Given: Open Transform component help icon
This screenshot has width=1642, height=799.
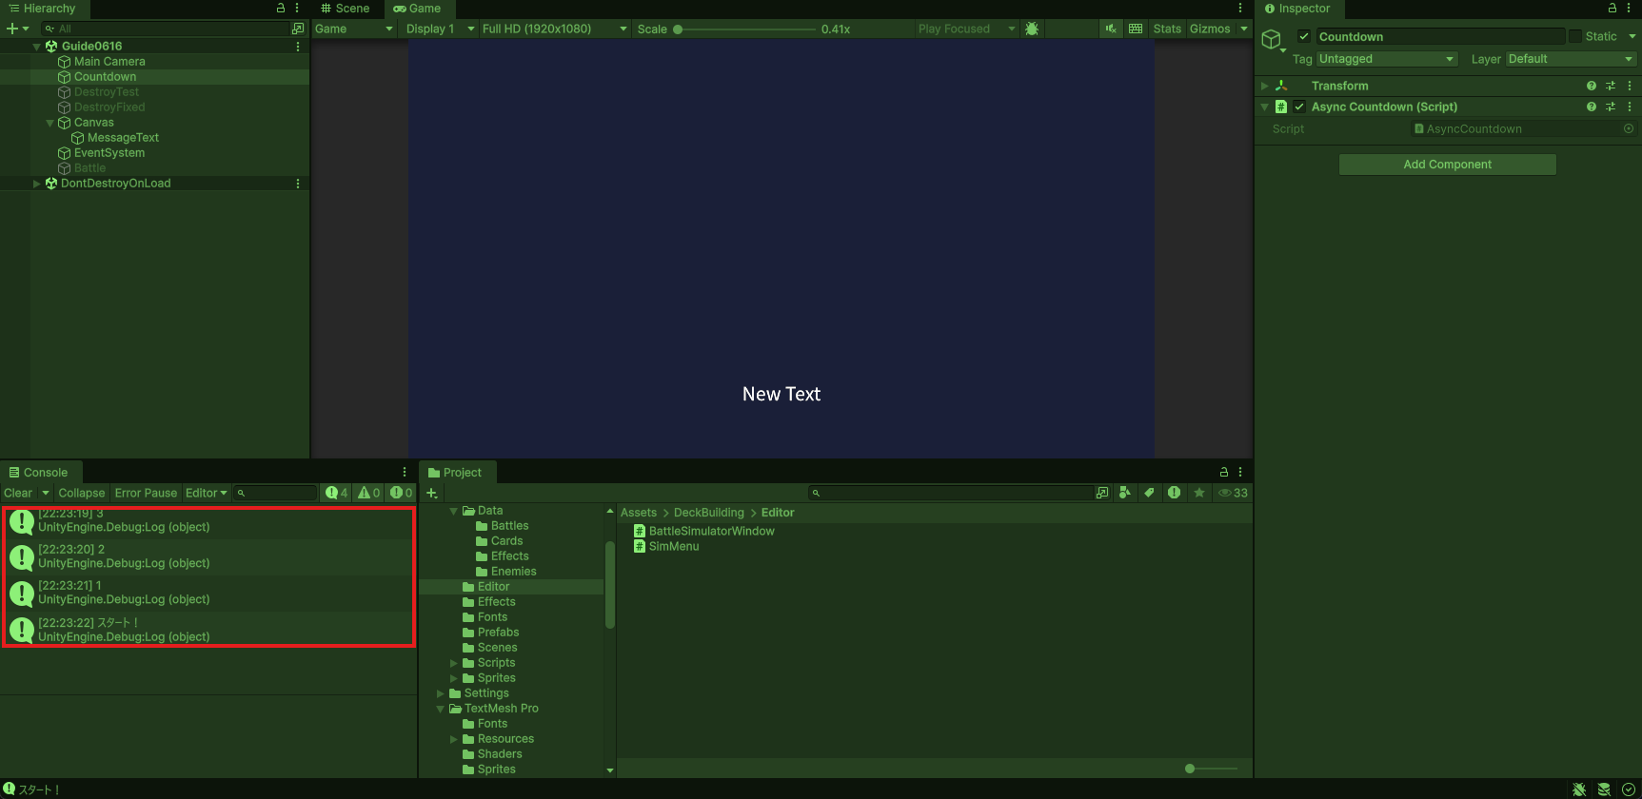Looking at the screenshot, I should click(x=1592, y=86).
